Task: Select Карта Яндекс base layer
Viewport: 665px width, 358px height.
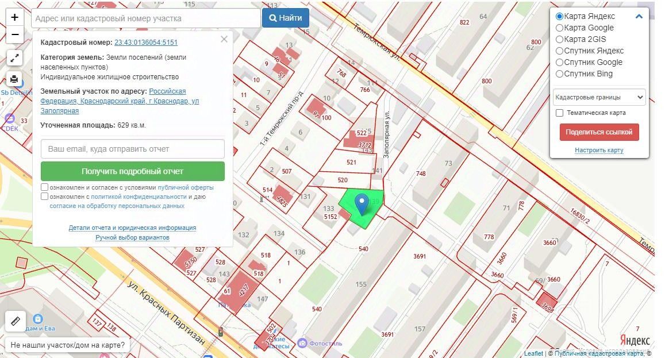Action: [559, 17]
